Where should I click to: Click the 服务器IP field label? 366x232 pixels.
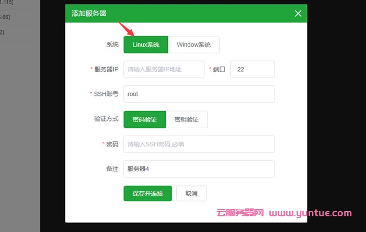pyautogui.click(x=106, y=69)
